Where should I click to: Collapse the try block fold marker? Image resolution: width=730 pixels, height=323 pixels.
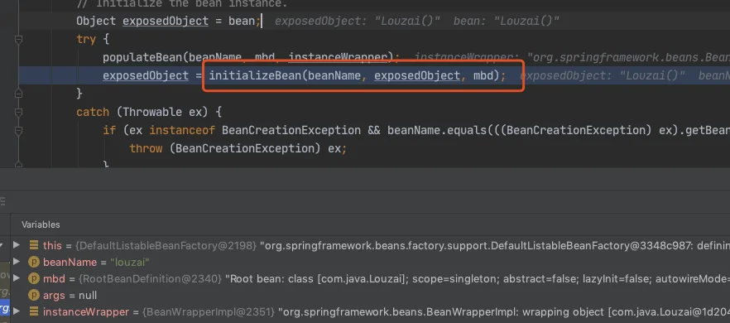18,40
